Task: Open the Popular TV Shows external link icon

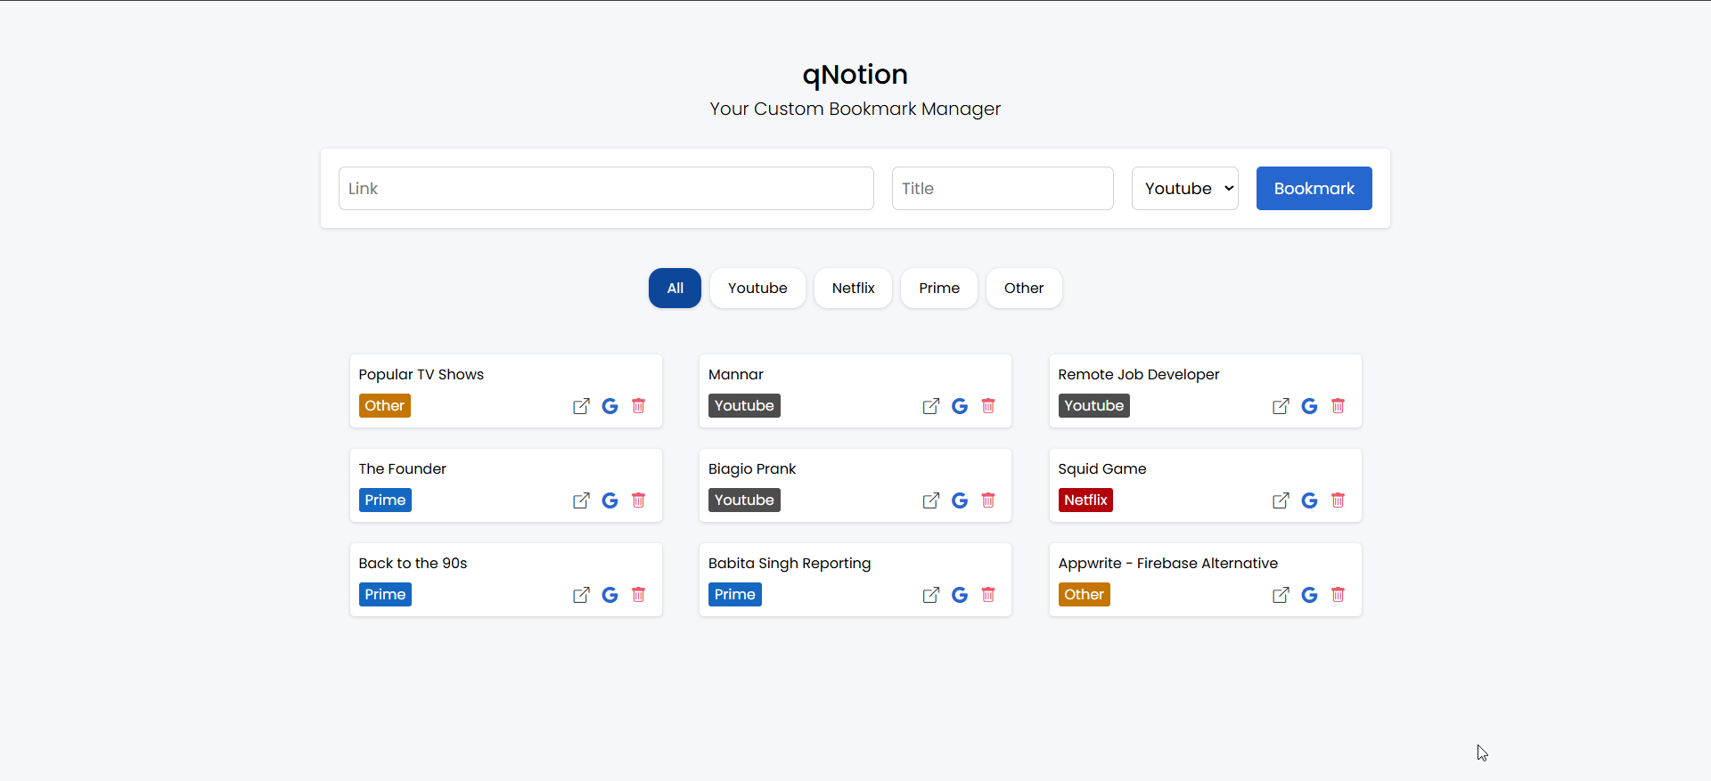Action: [x=581, y=406]
